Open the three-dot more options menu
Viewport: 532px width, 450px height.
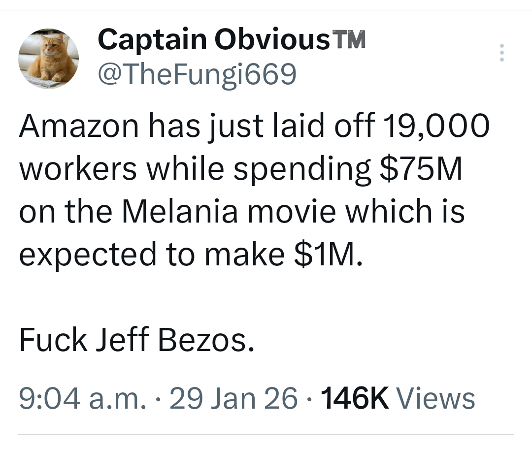tap(501, 53)
